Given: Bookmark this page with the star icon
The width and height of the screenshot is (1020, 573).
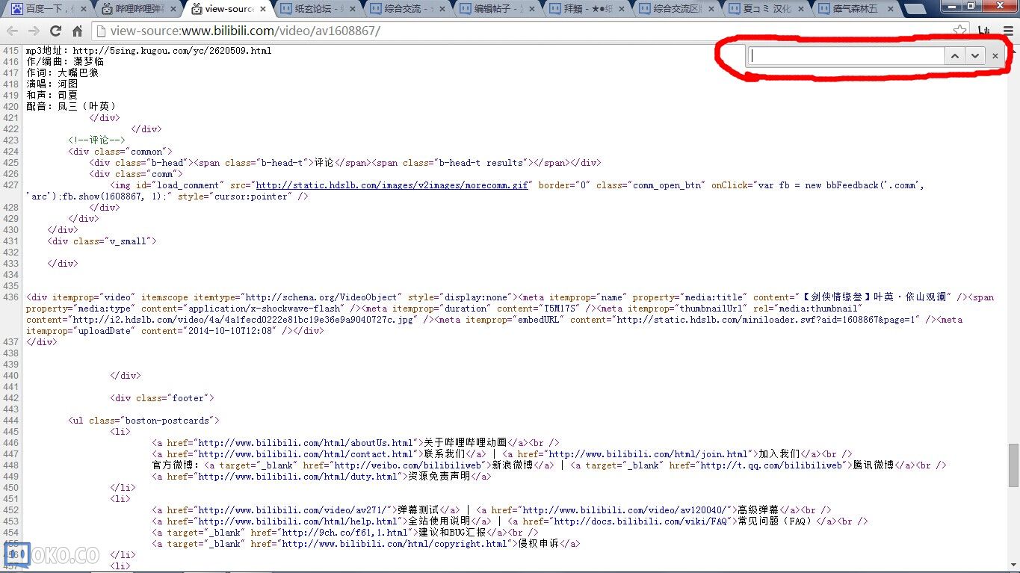Looking at the screenshot, I should point(960,31).
